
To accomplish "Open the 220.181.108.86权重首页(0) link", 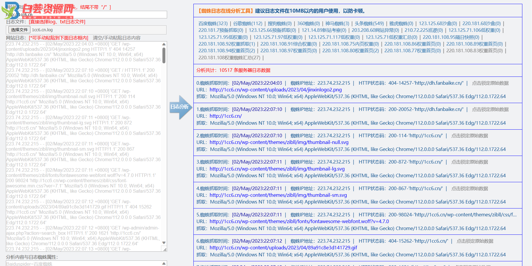I will pos(413,44).
